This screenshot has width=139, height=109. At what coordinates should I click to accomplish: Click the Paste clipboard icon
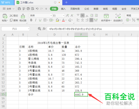click(x=5, y=16)
